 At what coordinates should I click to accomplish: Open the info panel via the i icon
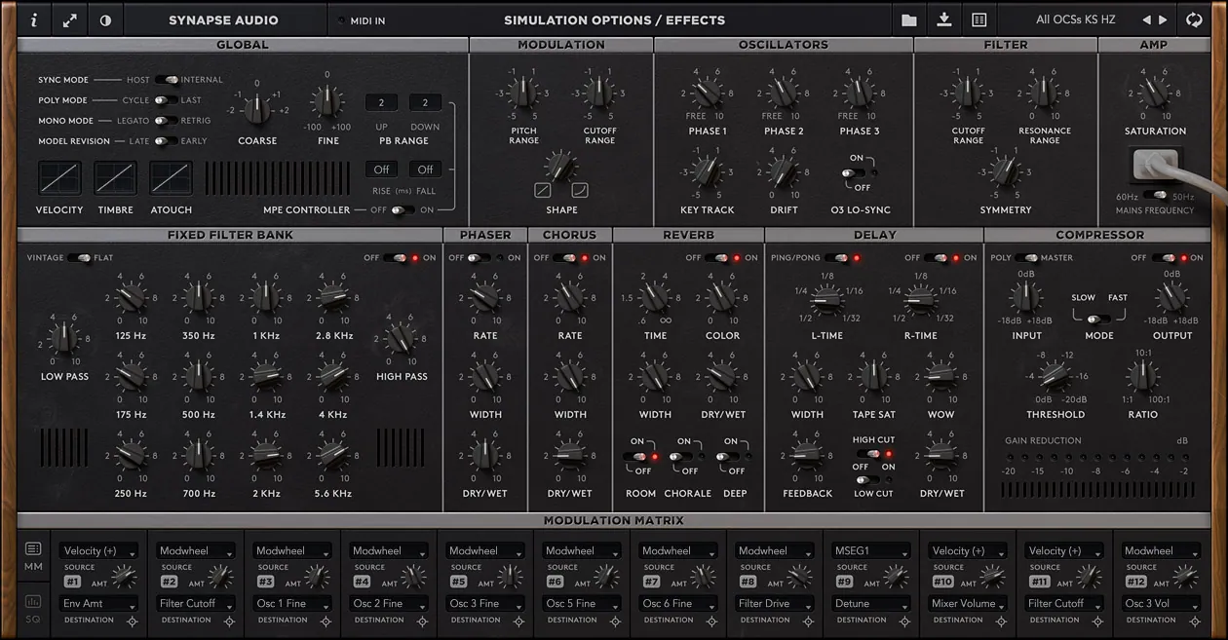[35, 19]
